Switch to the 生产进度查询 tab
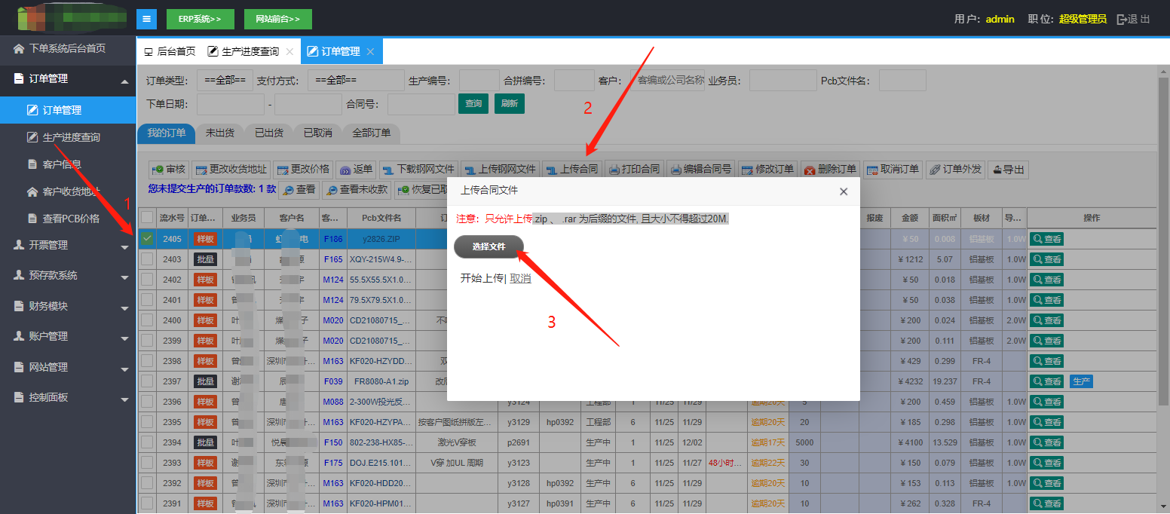 (250, 52)
